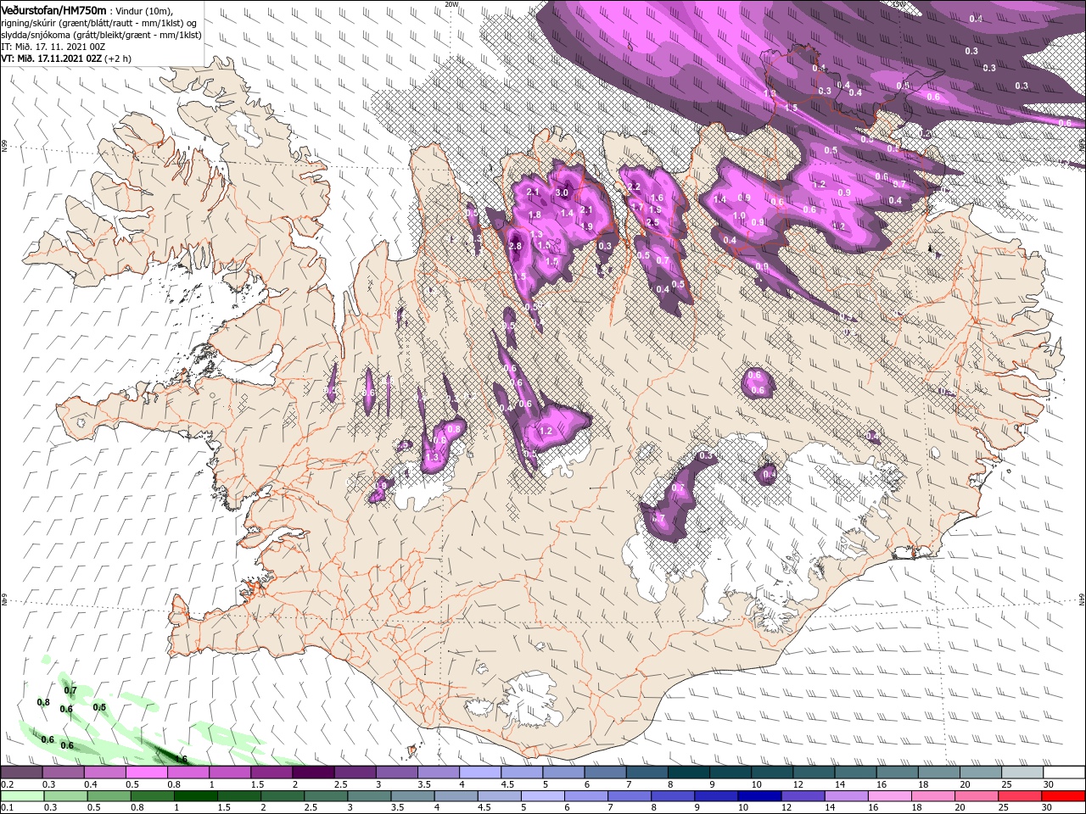Click the 2.5 snowfall value on the map
The image size is (1086, 814).
(652, 222)
